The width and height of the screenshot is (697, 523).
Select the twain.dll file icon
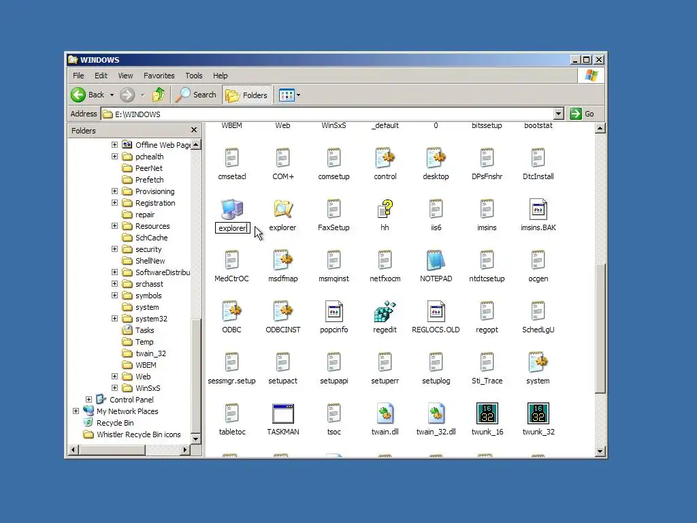point(385,413)
